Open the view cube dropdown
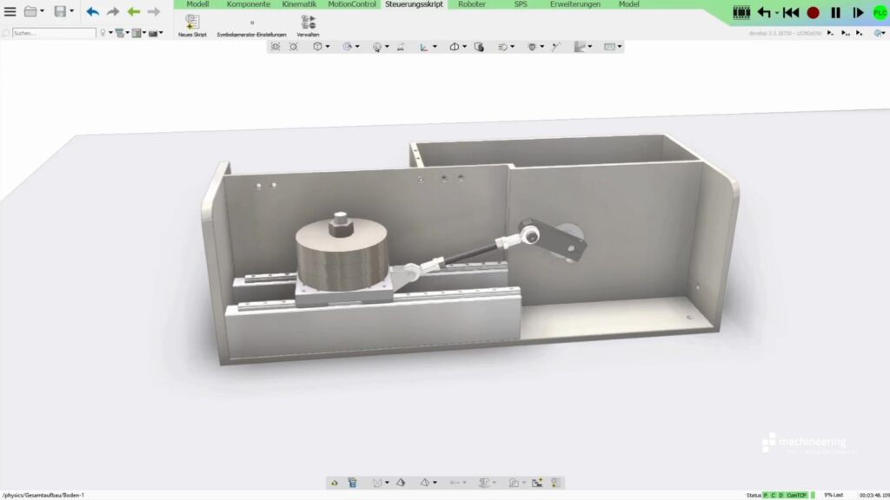 click(327, 47)
